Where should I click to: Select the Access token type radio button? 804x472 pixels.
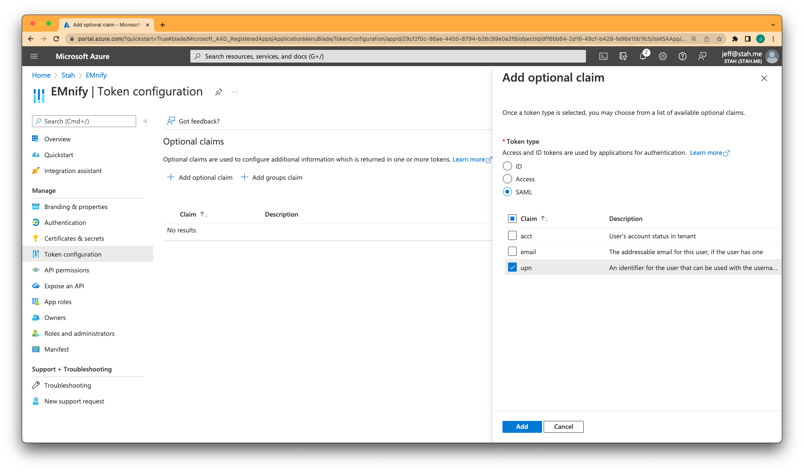(507, 179)
